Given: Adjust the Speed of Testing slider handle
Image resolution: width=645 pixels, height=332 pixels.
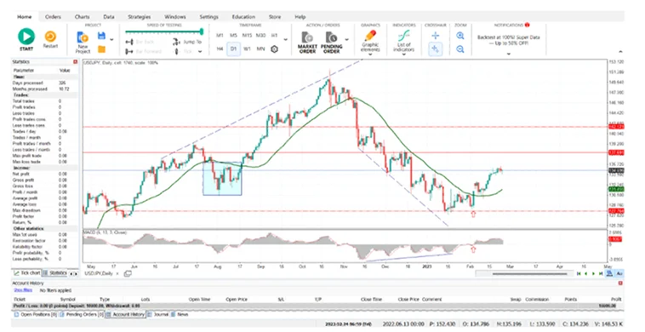Looking at the screenshot, I should click(202, 31).
